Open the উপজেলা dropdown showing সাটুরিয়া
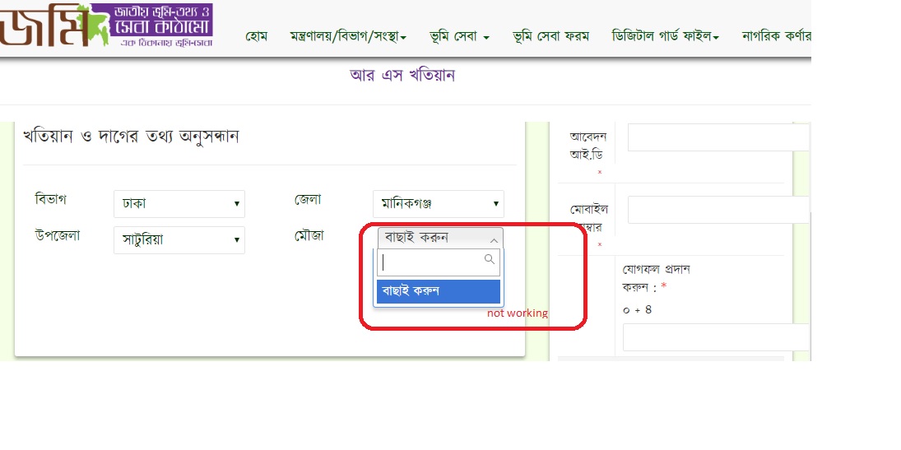The height and width of the screenshot is (450, 901). pyautogui.click(x=179, y=240)
